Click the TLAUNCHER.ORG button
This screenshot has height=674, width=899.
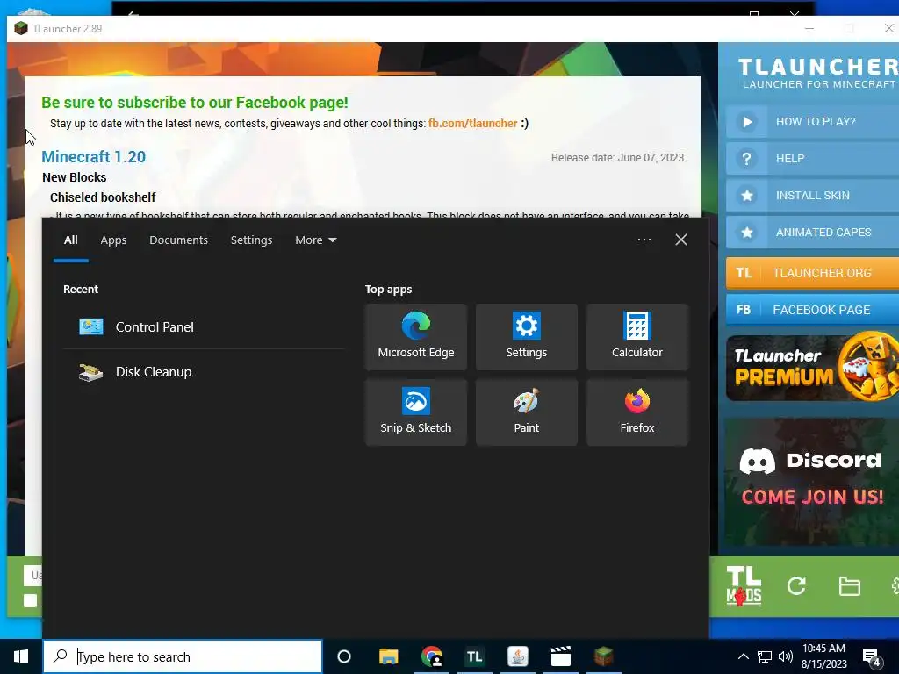[x=812, y=273]
